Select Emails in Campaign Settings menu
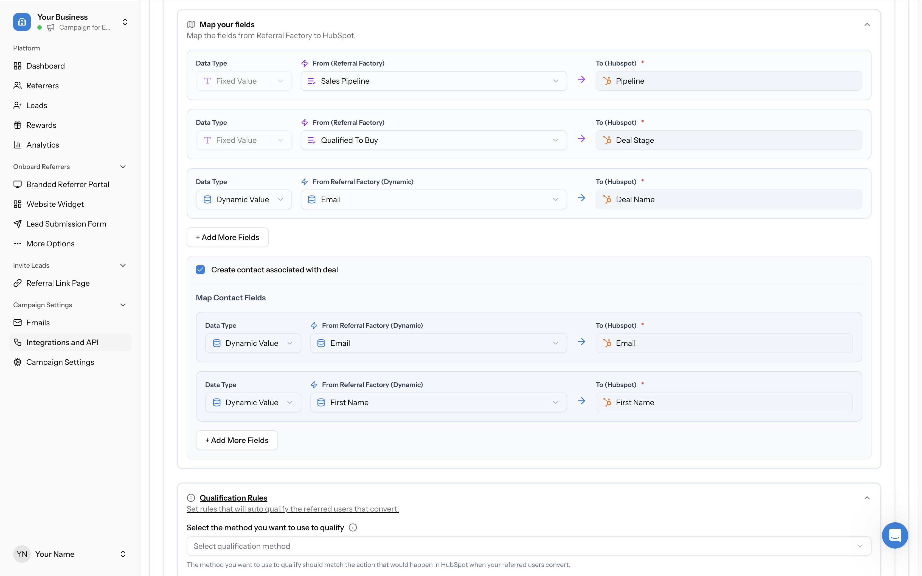The width and height of the screenshot is (922, 576). [x=38, y=322]
